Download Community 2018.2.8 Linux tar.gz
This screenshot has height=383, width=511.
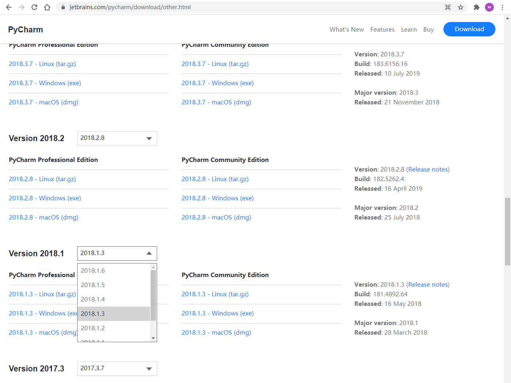pos(215,179)
